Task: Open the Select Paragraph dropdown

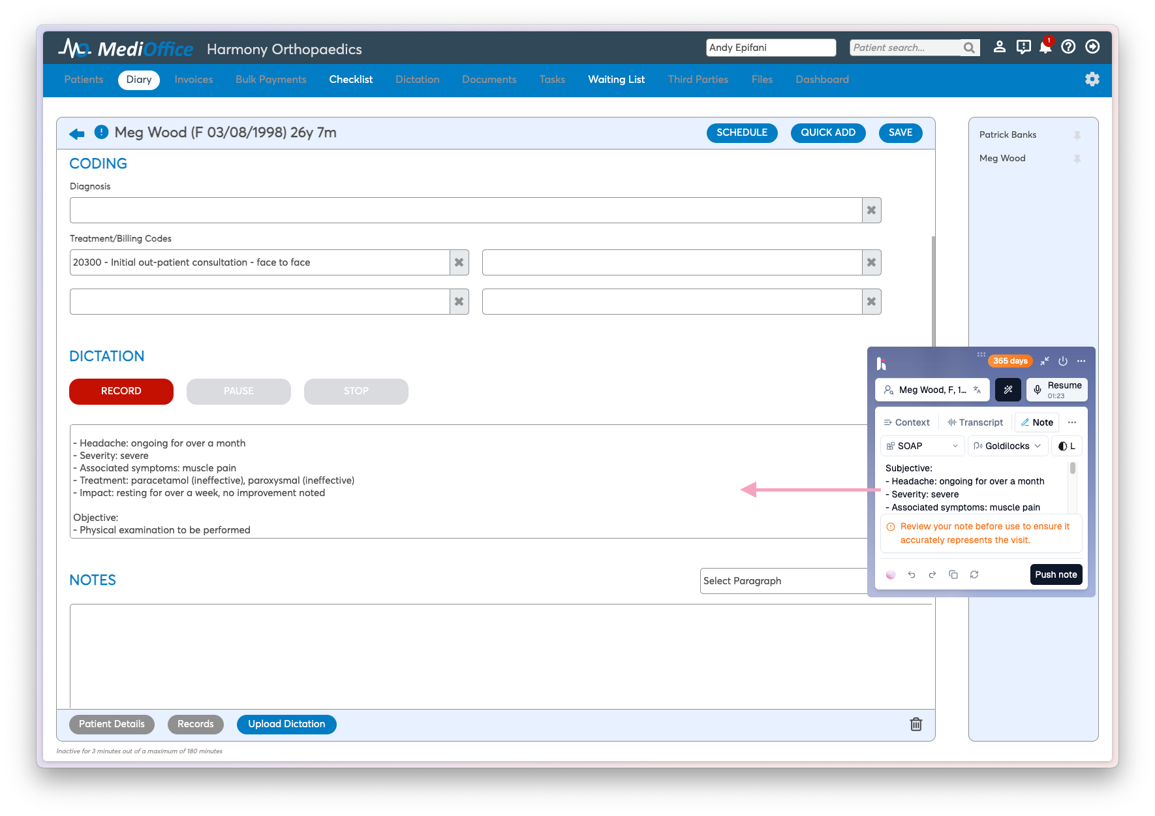Action: (x=784, y=581)
